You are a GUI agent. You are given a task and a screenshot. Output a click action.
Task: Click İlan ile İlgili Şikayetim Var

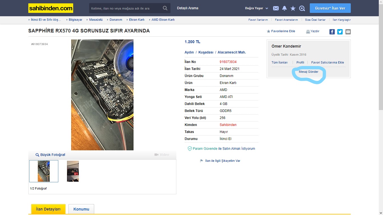(223, 161)
